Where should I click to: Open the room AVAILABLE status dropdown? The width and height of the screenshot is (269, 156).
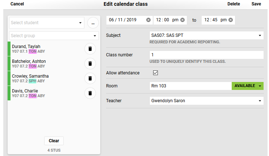pos(260,86)
